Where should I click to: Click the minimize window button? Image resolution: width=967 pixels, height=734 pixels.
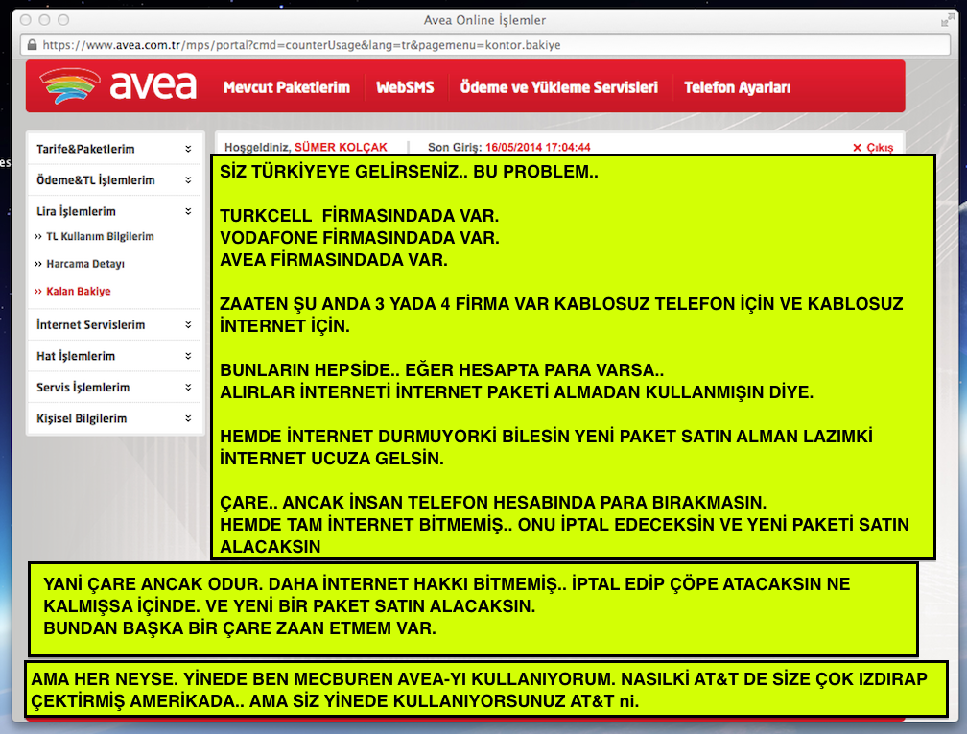(x=44, y=20)
